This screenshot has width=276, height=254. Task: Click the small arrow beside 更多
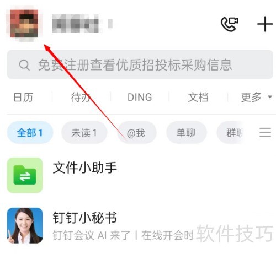coord(270,97)
